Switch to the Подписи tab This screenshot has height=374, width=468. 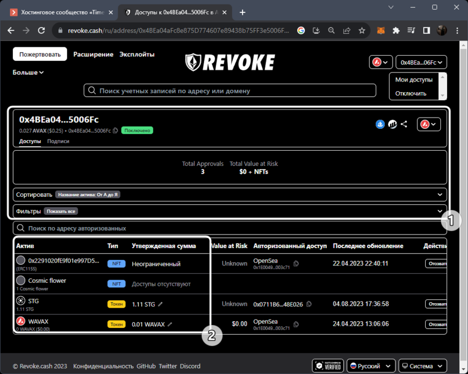coord(58,142)
